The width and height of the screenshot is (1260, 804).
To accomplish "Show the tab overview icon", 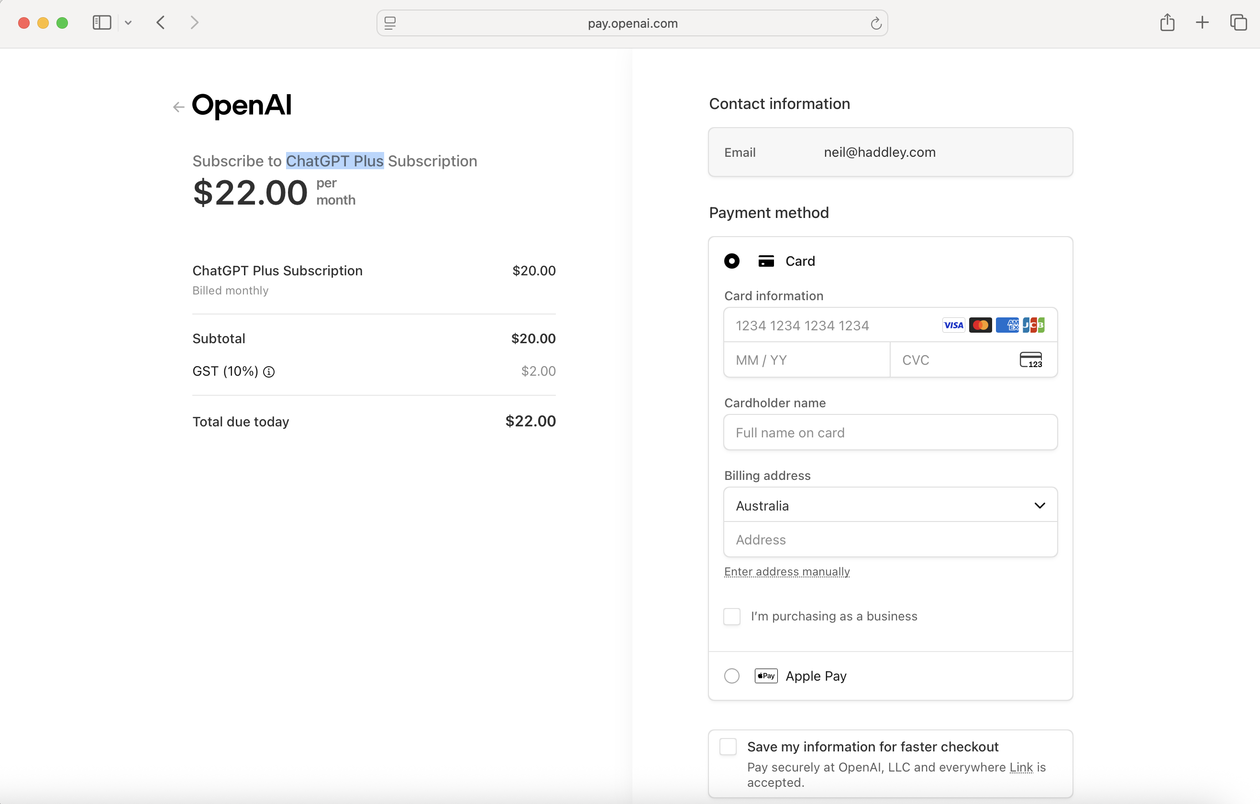I will [x=1238, y=22].
